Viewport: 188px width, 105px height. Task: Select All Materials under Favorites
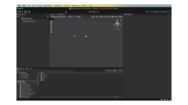[x=25, y=74]
